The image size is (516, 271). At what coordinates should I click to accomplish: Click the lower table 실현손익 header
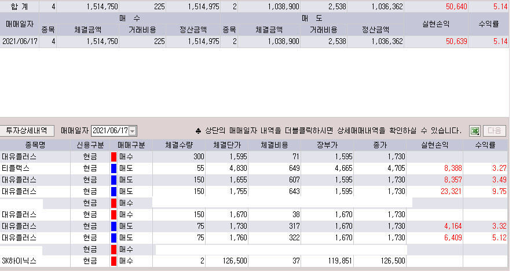tap(435, 145)
